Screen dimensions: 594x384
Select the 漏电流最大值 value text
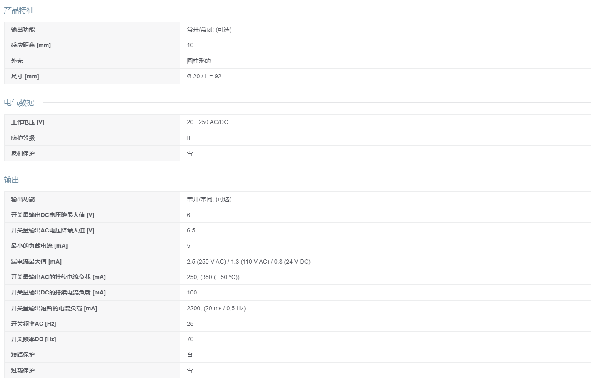pyautogui.click(x=248, y=262)
